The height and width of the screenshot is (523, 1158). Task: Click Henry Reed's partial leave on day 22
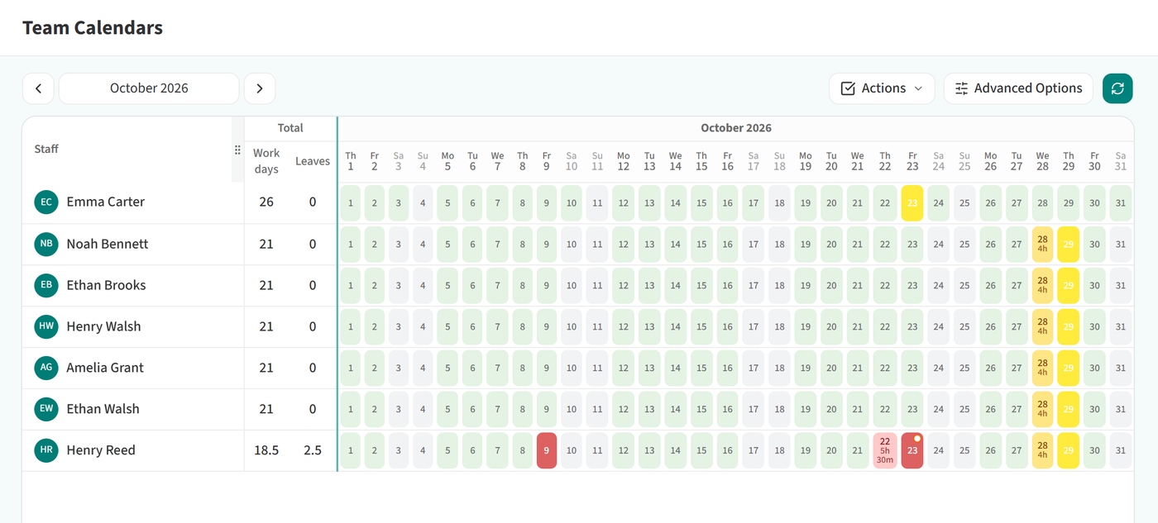885,450
